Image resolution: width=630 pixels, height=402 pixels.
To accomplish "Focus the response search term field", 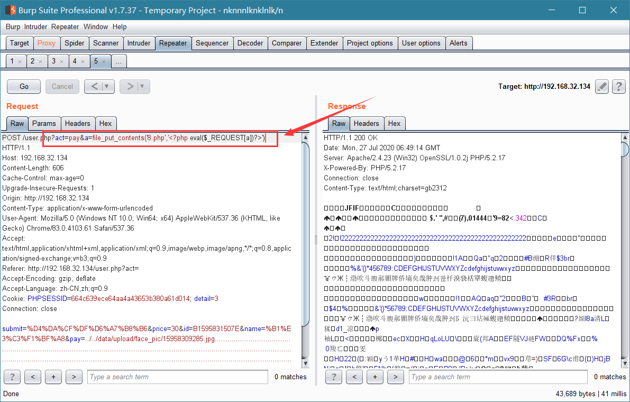I will point(498,377).
